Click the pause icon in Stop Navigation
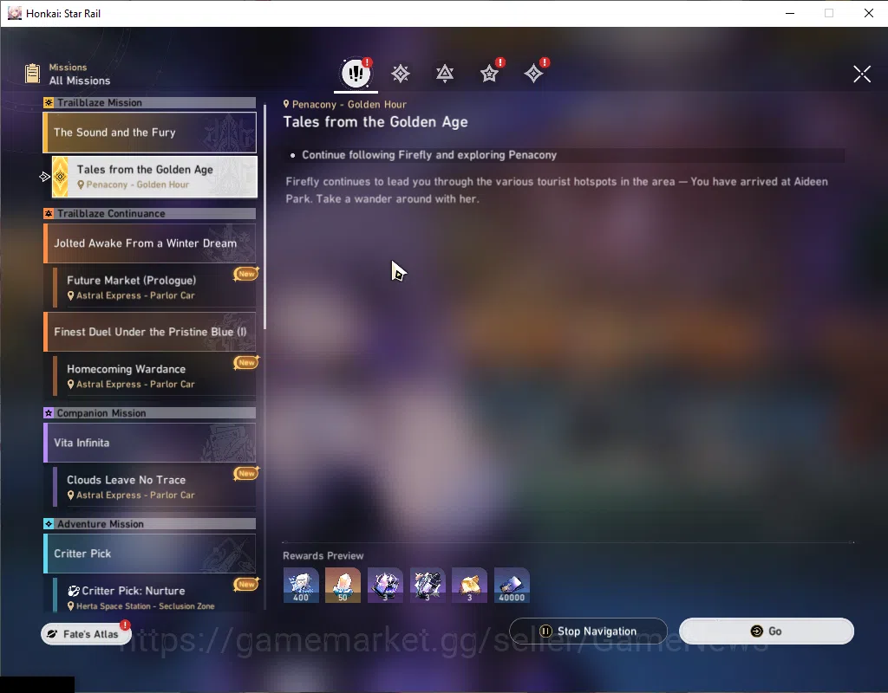 [x=545, y=631]
